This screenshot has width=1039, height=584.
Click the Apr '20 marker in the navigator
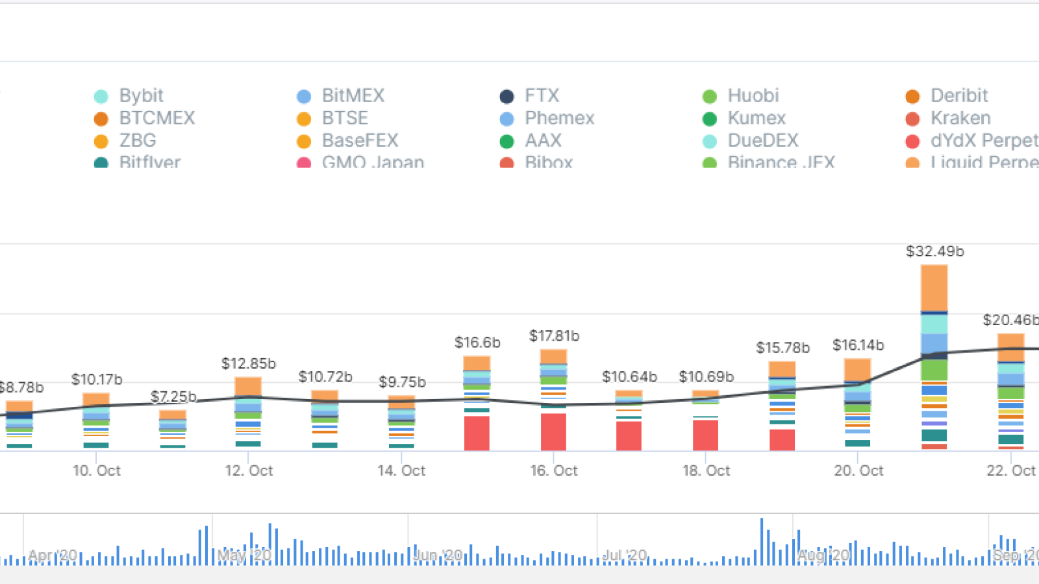coord(52,555)
